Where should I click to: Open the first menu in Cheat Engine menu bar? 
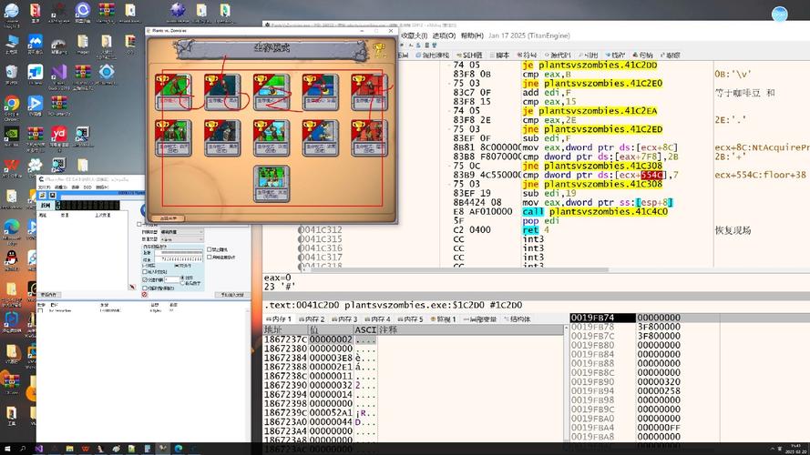44,187
